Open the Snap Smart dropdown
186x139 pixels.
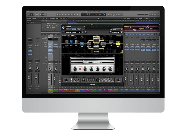131,19
